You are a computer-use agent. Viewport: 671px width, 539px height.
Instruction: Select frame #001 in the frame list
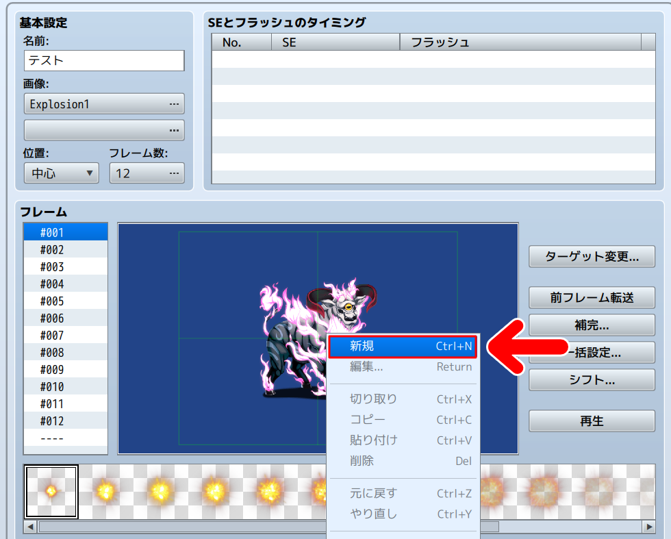[66, 232]
